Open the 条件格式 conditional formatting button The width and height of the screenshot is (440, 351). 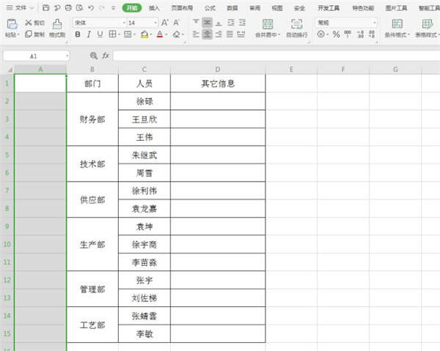397,28
